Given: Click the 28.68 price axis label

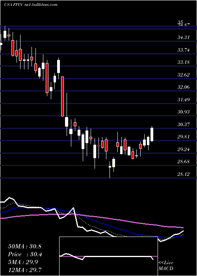Looking at the screenshot, I should [x=184, y=161].
